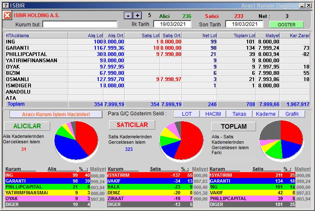The height and width of the screenshot is (211, 315).
Task: Switch display to HACIM
Action: point(213,114)
